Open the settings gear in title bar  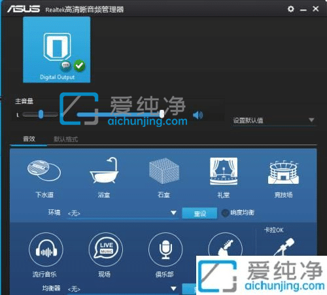pos(290,9)
